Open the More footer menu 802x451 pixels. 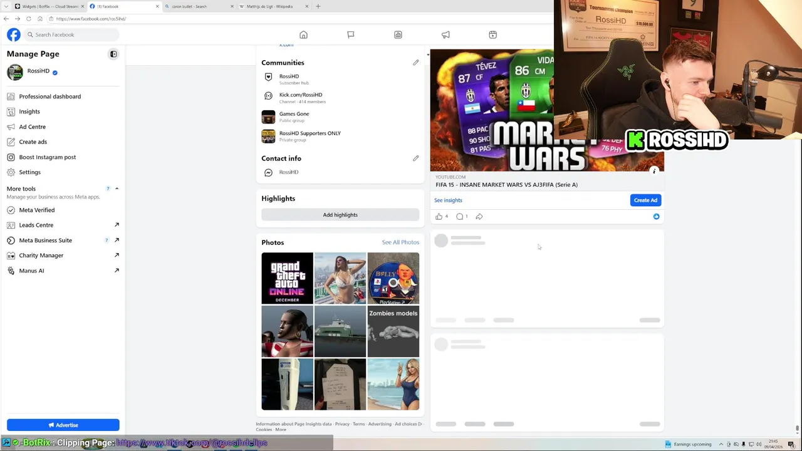281,430
